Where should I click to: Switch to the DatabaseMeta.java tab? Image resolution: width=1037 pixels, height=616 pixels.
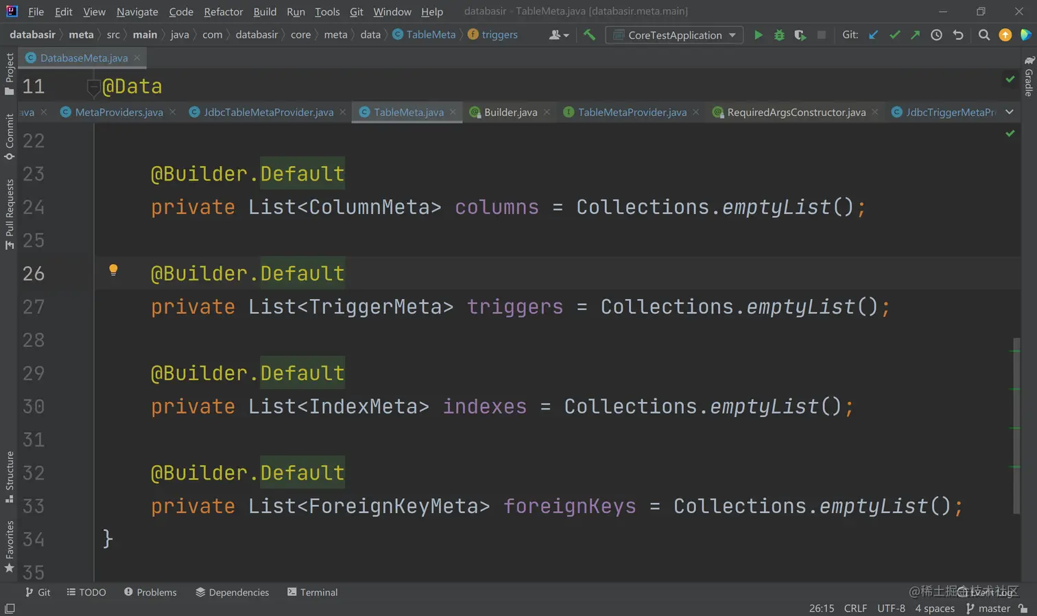84,58
